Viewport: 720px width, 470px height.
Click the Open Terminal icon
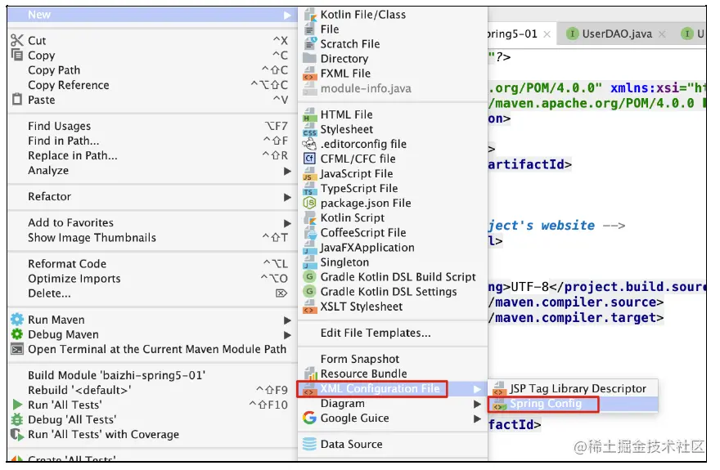(17, 349)
